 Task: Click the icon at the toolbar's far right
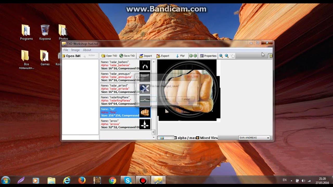[271, 56]
